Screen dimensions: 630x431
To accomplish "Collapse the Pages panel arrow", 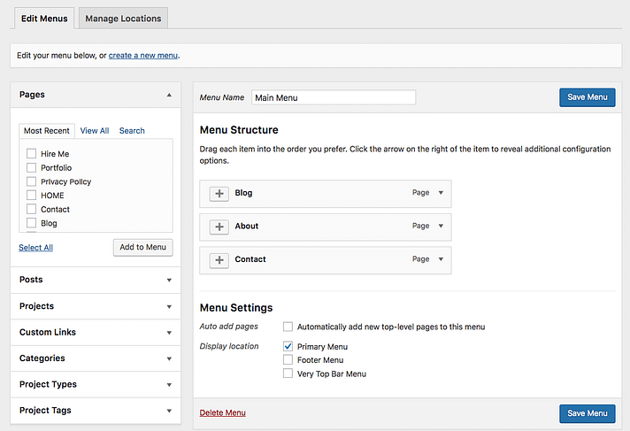I will click(x=169, y=95).
